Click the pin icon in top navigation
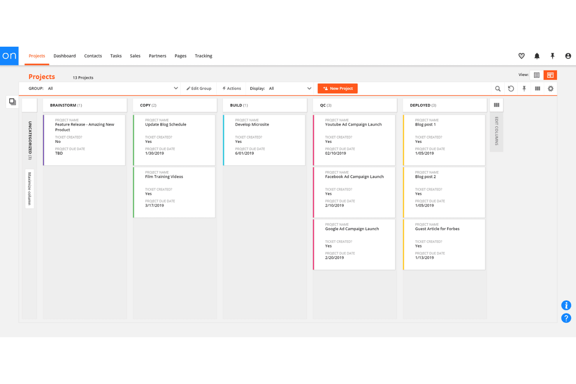 point(553,56)
